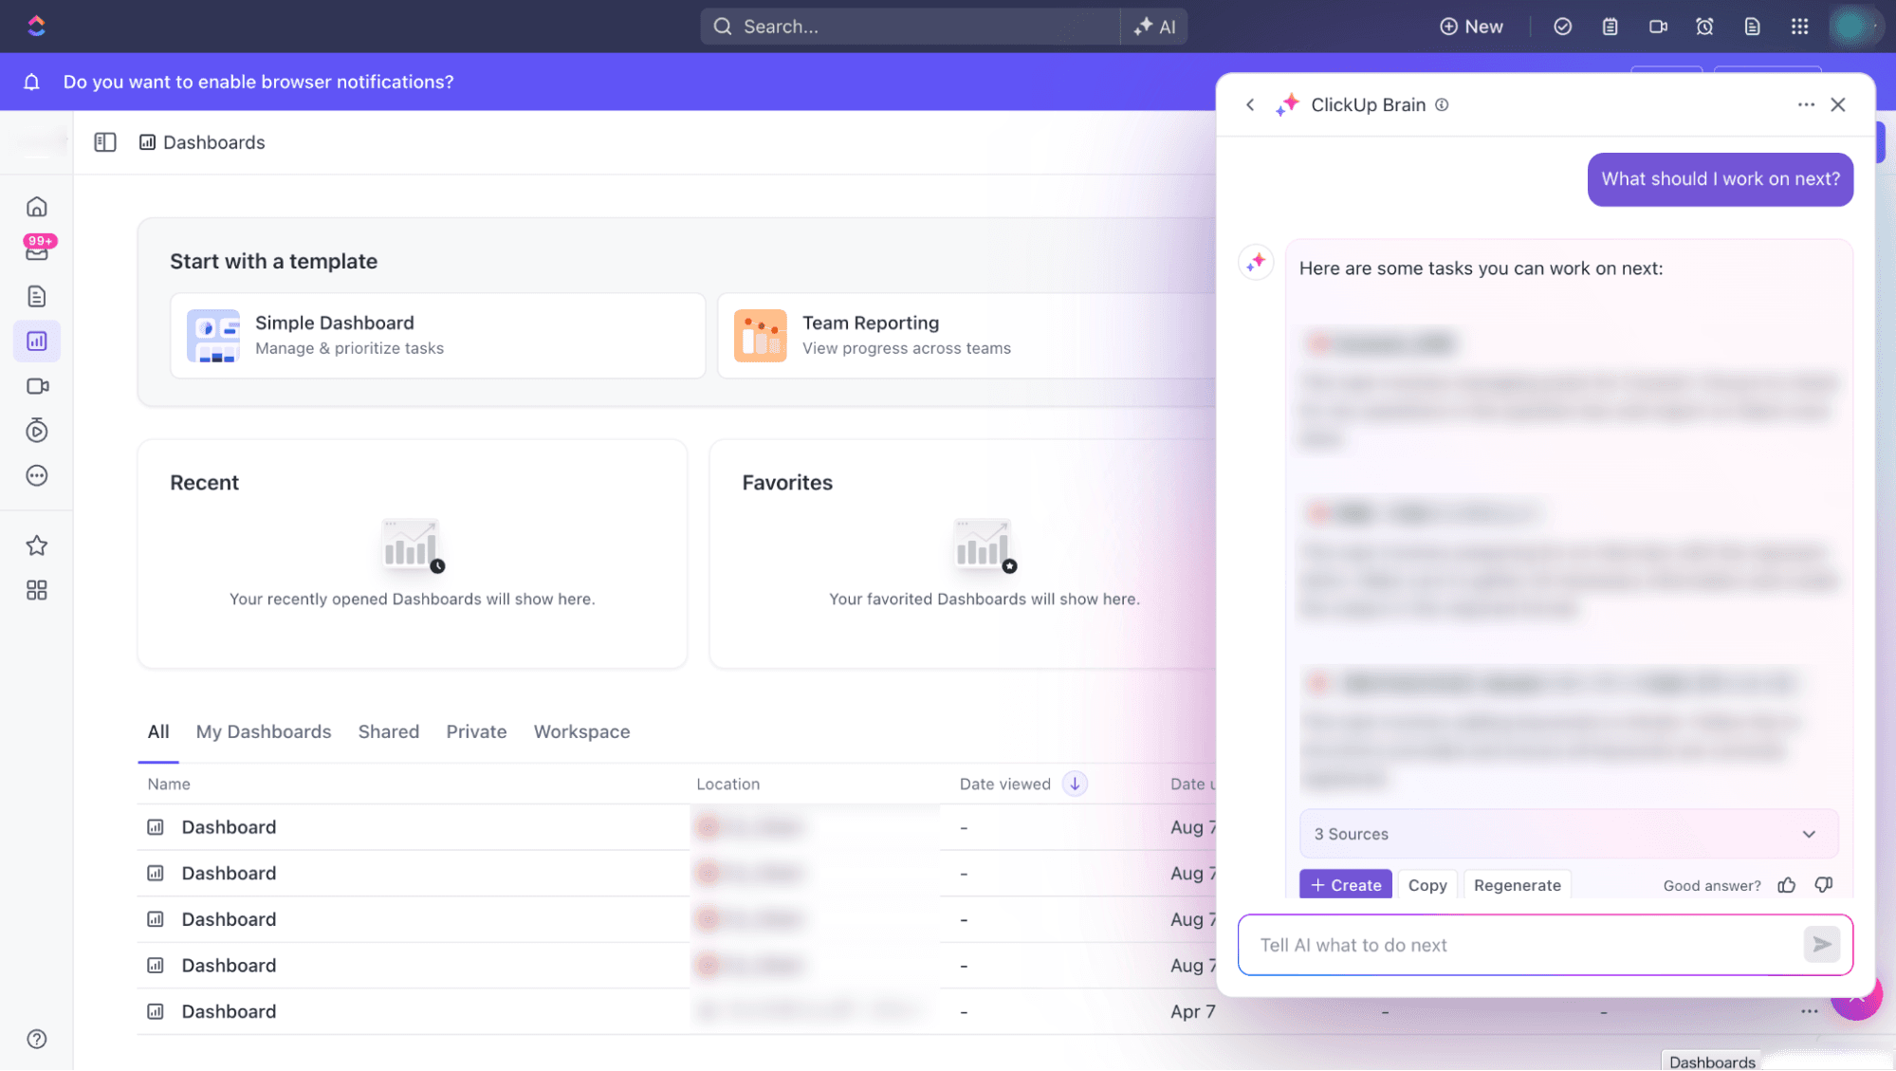This screenshot has width=1896, height=1071.
Task: Click the ClickUp Brain info icon
Action: (x=1442, y=105)
